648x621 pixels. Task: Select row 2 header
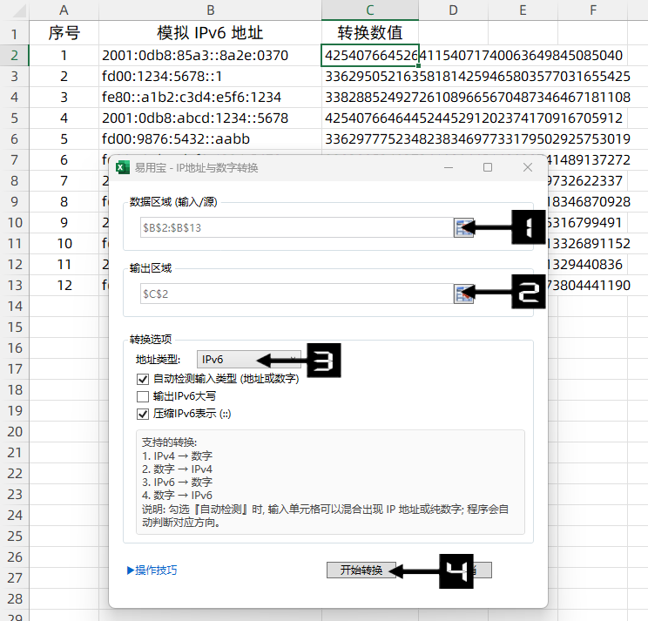(x=14, y=56)
